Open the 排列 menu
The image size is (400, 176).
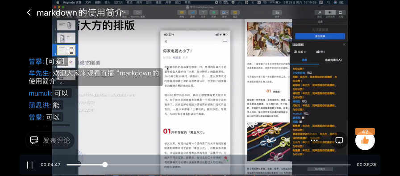tap(139, 2)
